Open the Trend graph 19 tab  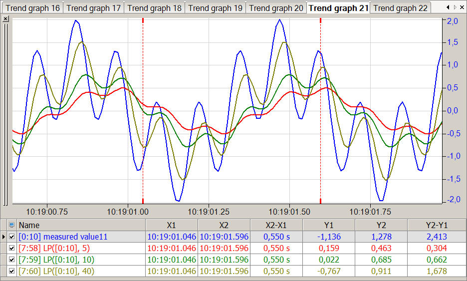pyautogui.click(x=215, y=8)
